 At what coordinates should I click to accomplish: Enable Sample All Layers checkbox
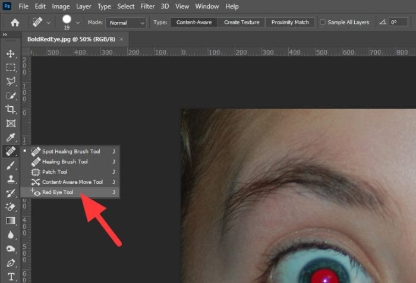(322, 23)
